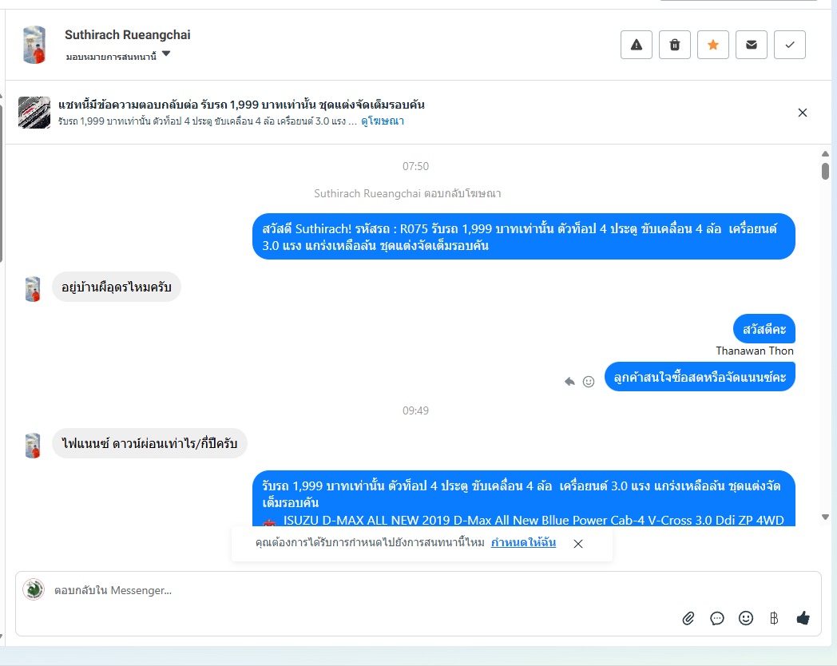Close the assignment prompt popup
Viewport: 837px width, 666px height.
point(578,544)
